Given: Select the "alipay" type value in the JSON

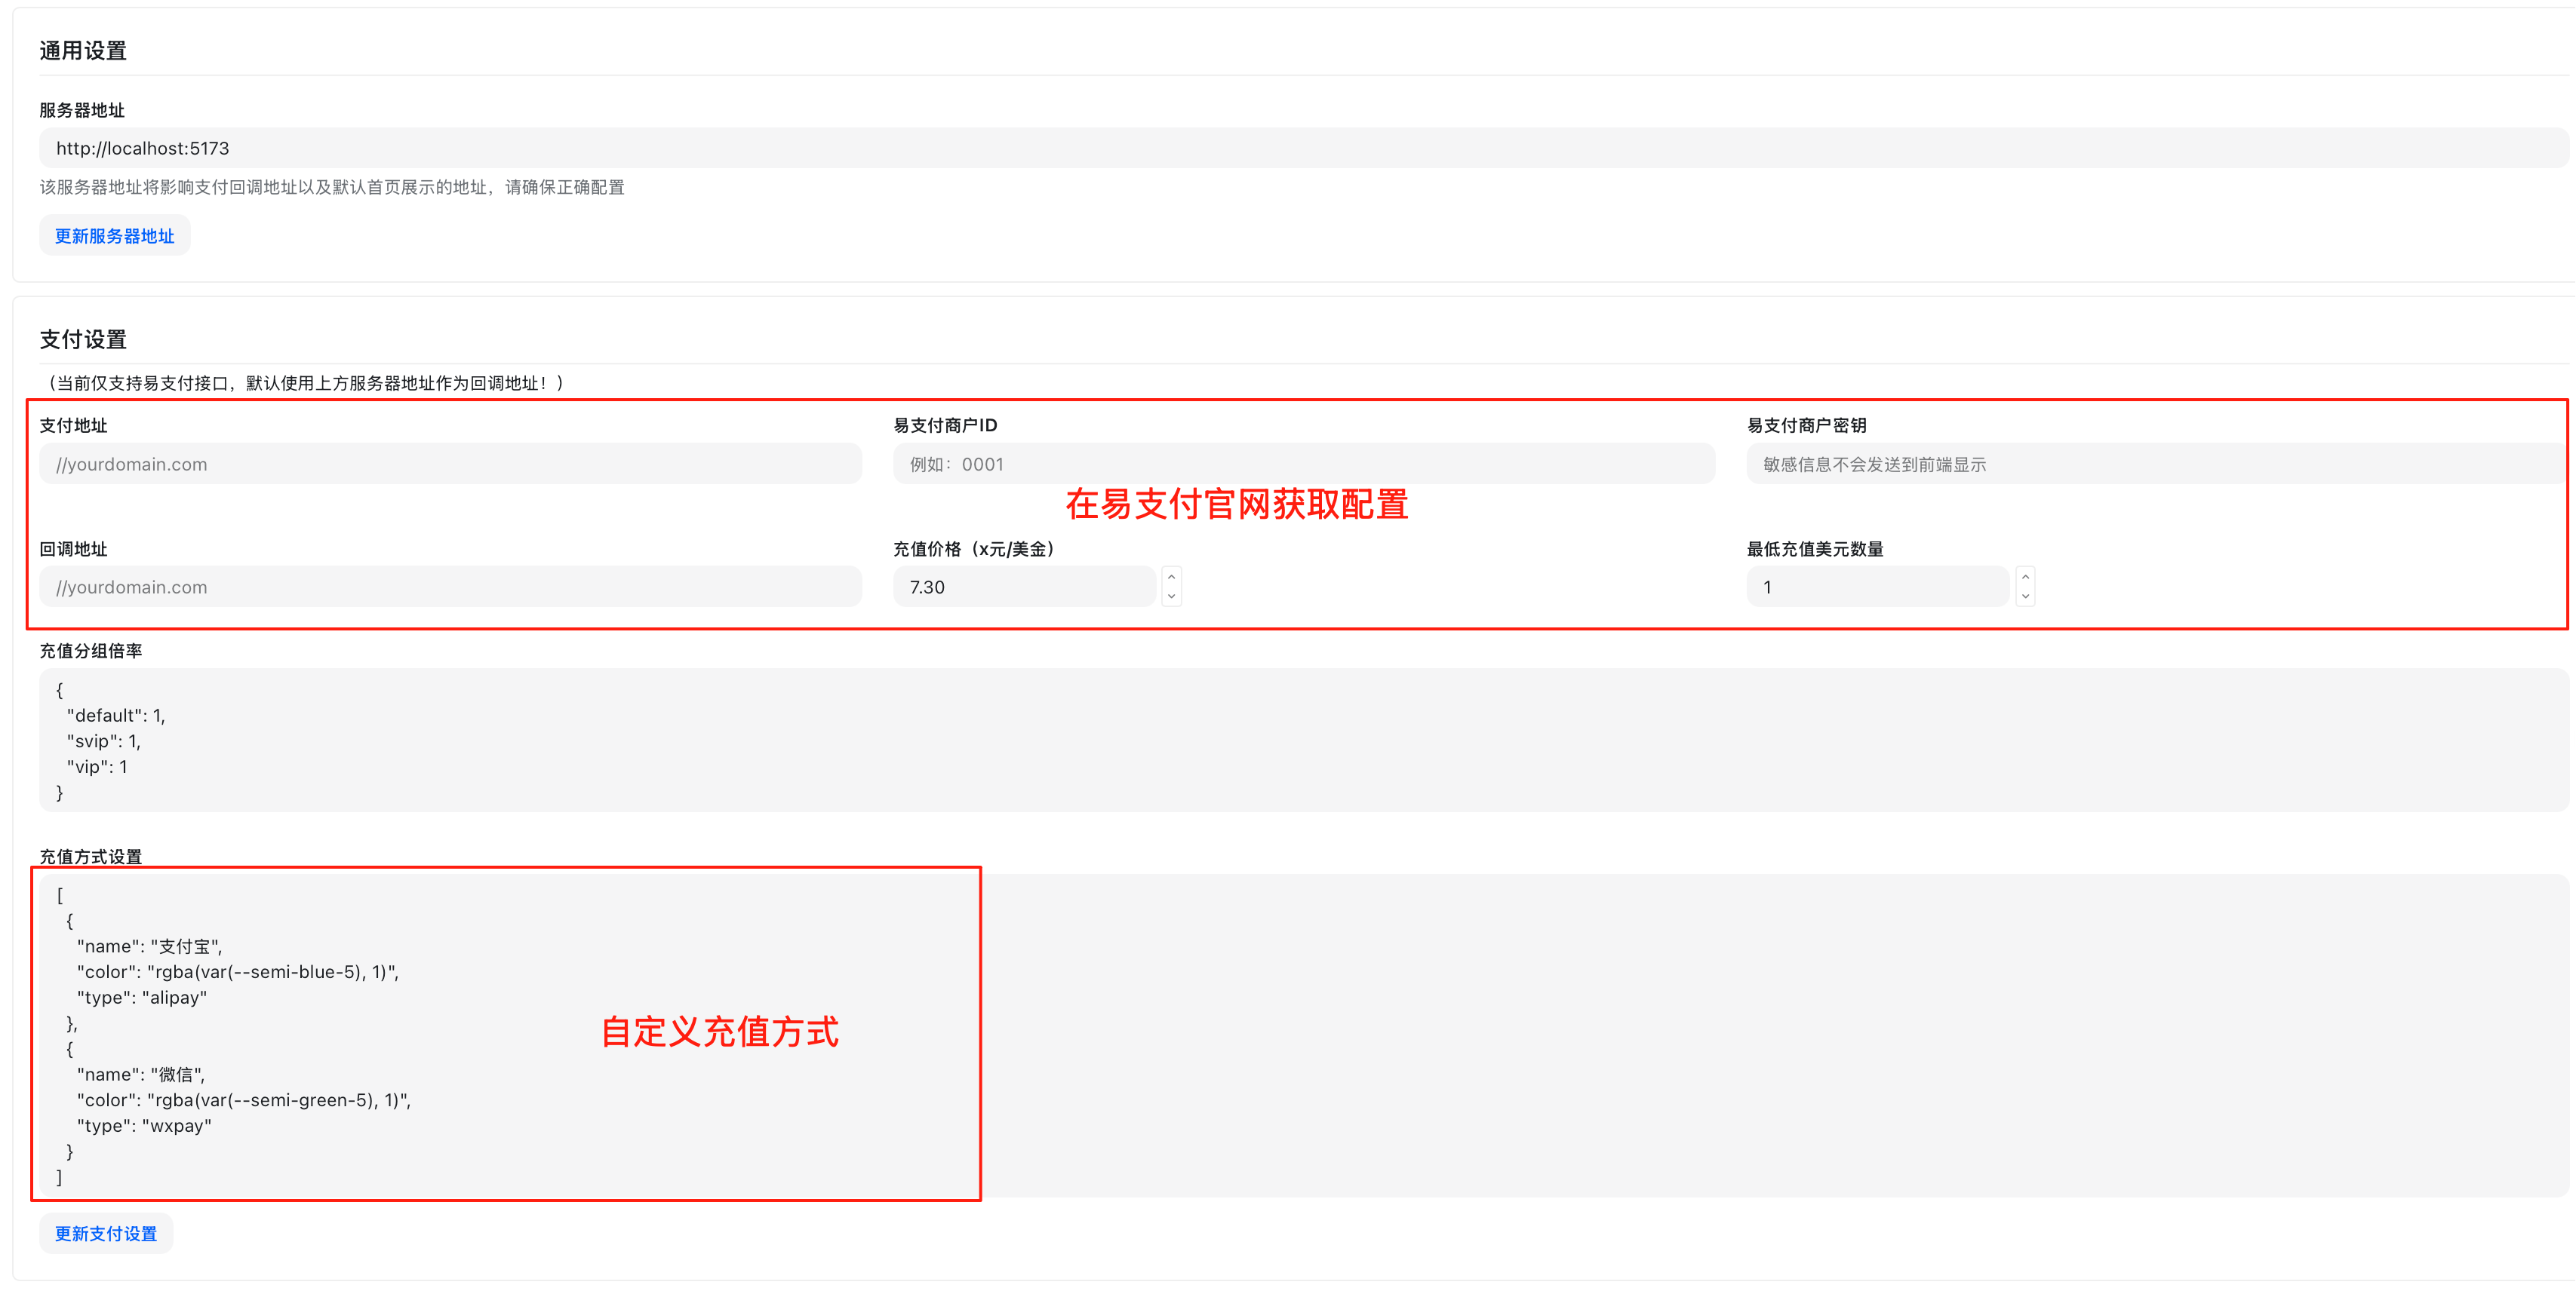Looking at the screenshot, I should [176, 997].
